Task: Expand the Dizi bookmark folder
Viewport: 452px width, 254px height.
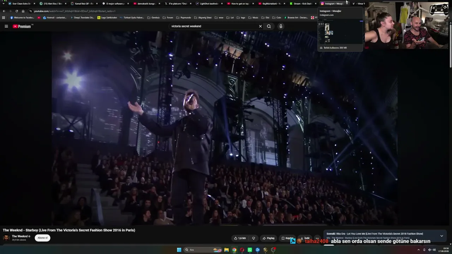Action: point(265,18)
